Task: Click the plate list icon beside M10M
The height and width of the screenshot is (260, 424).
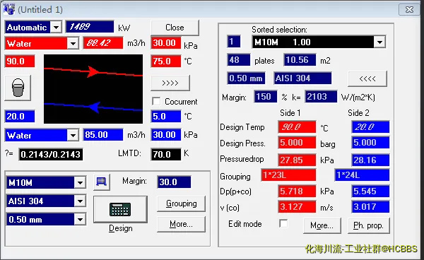Action: coord(101,182)
